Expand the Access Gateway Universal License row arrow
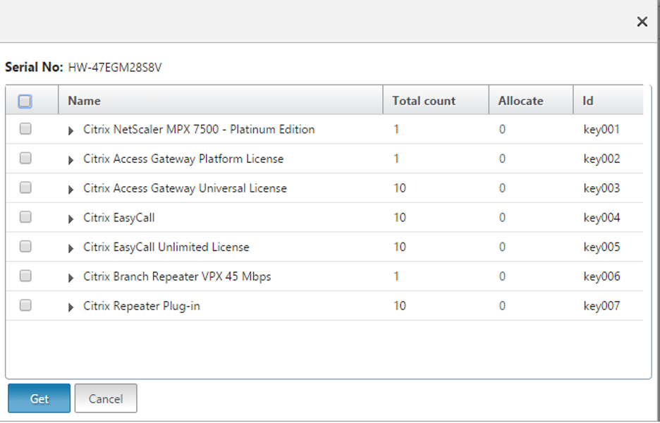 coord(71,189)
